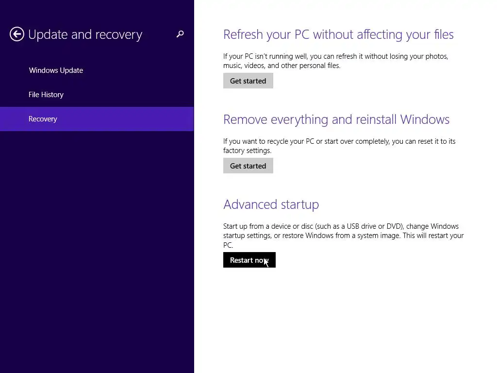
Task: Click Remove everything and reinstall Windows heading
Action: pyautogui.click(x=336, y=119)
